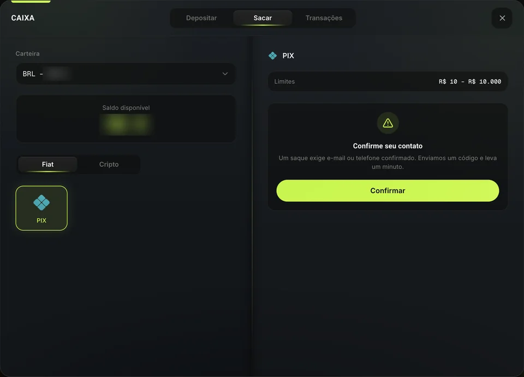Click the Confirme seu contato heading
Viewport: 524px width, 377px height.
(388, 146)
